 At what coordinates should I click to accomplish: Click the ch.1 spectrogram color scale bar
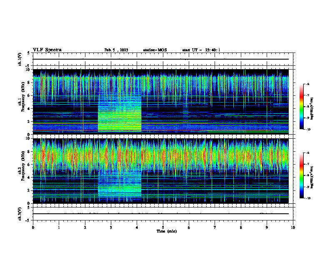(302, 107)
